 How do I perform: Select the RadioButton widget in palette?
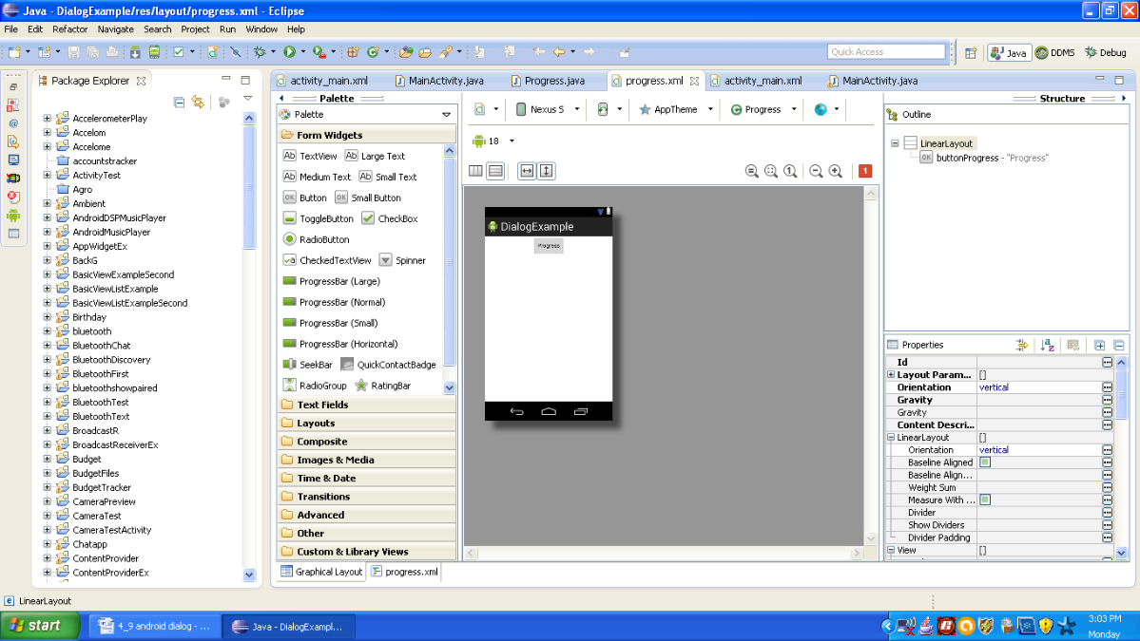coord(317,239)
